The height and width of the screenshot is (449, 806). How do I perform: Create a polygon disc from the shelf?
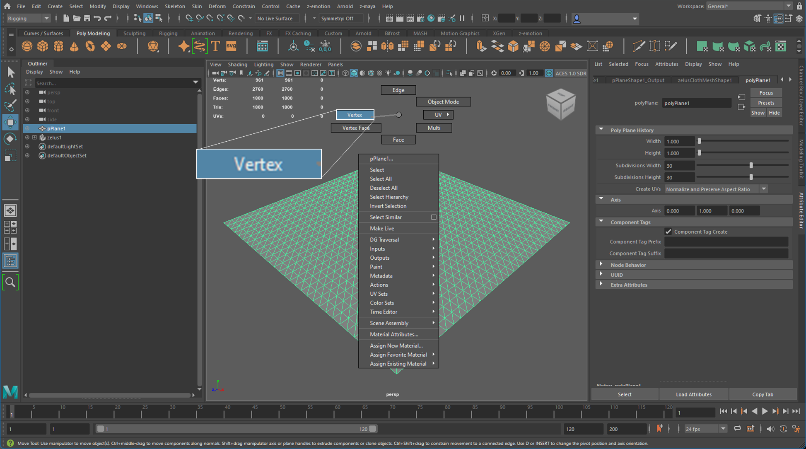[x=121, y=46]
